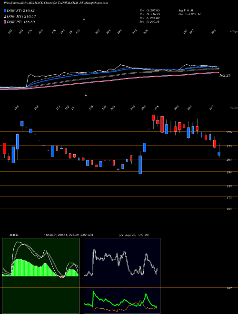Click the 204 price level label
The width and height of the screenshot is (238, 314).
229,160
